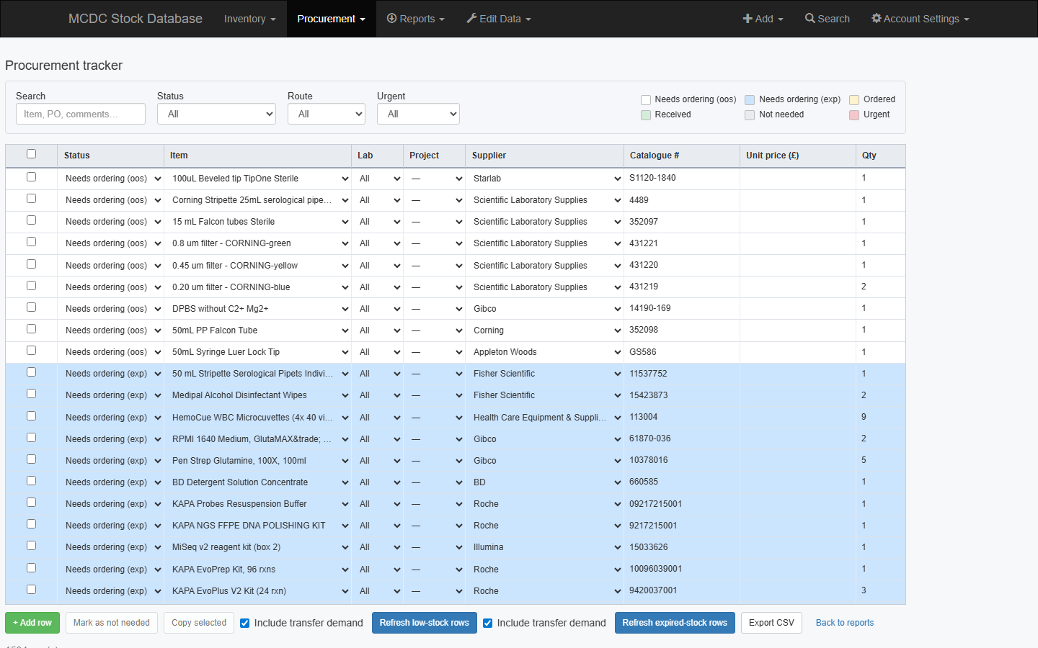This screenshot has height=648, width=1038.
Task: Tick the checkbox for 15 mL Falcon tubes row
Action: tap(31, 220)
